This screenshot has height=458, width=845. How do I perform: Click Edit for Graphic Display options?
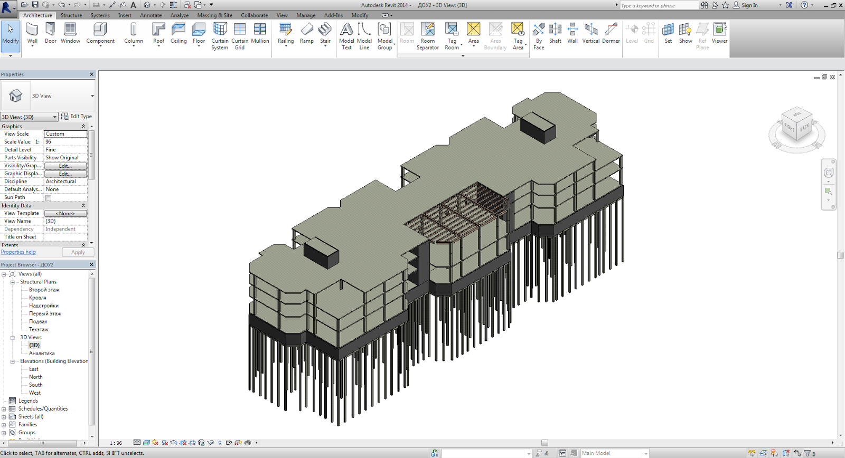click(x=65, y=174)
